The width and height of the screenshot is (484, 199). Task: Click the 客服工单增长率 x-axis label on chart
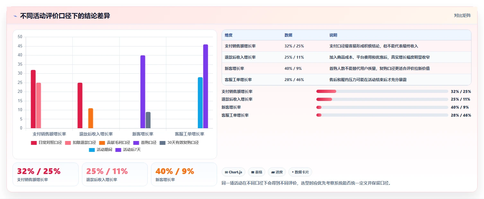(189, 134)
